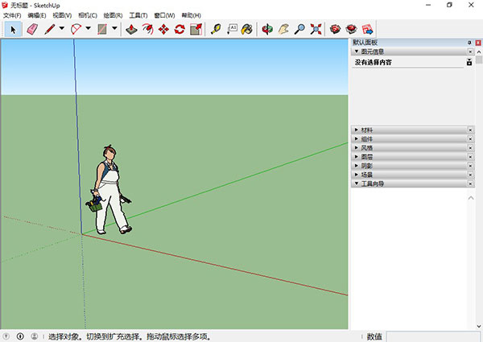Expand the 阴影 panel
The image size is (483, 342).
357,166
